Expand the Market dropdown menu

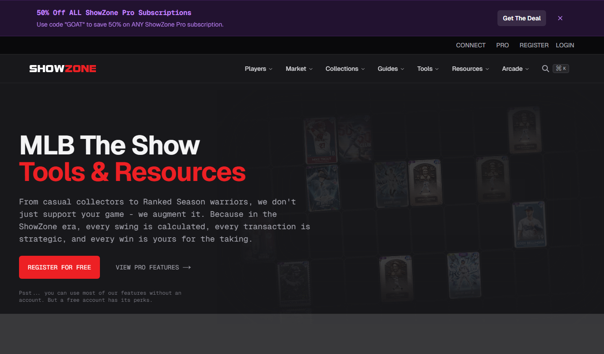299,69
